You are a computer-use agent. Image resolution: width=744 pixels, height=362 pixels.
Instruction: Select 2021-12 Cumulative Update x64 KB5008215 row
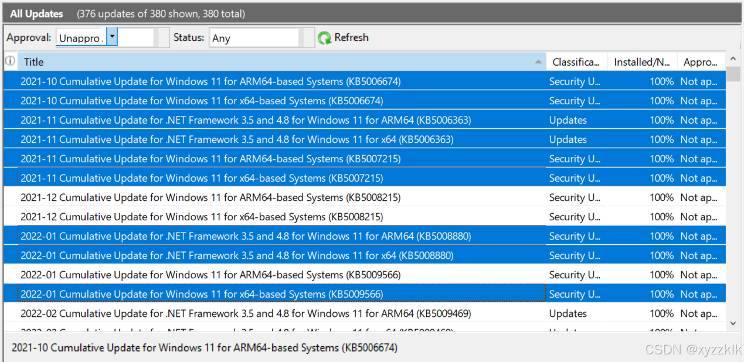tap(365, 217)
